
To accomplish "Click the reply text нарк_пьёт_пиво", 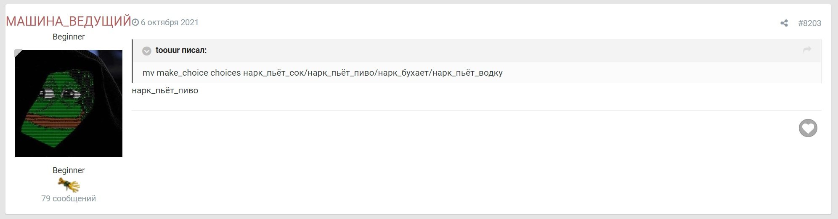I will (x=165, y=90).
